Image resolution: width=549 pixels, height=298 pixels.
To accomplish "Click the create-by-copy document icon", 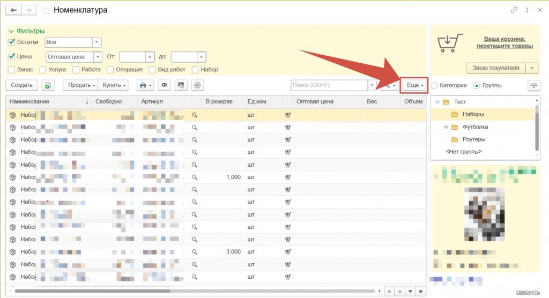I will pyautogui.click(x=48, y=85).
